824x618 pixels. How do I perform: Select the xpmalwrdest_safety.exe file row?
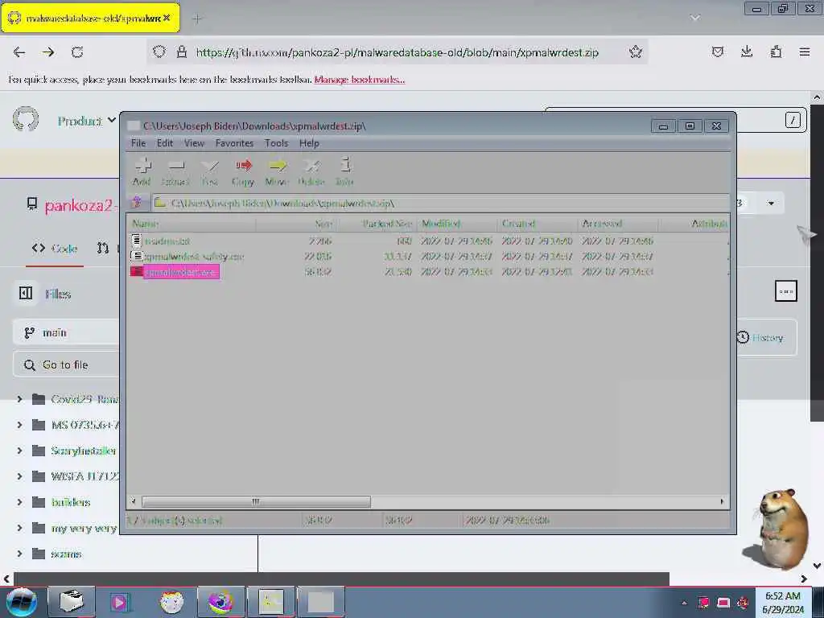[x=428, y=257]
